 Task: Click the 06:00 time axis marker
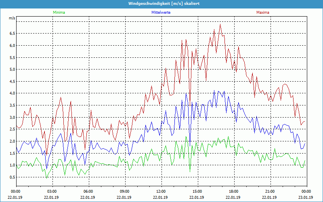88,191
